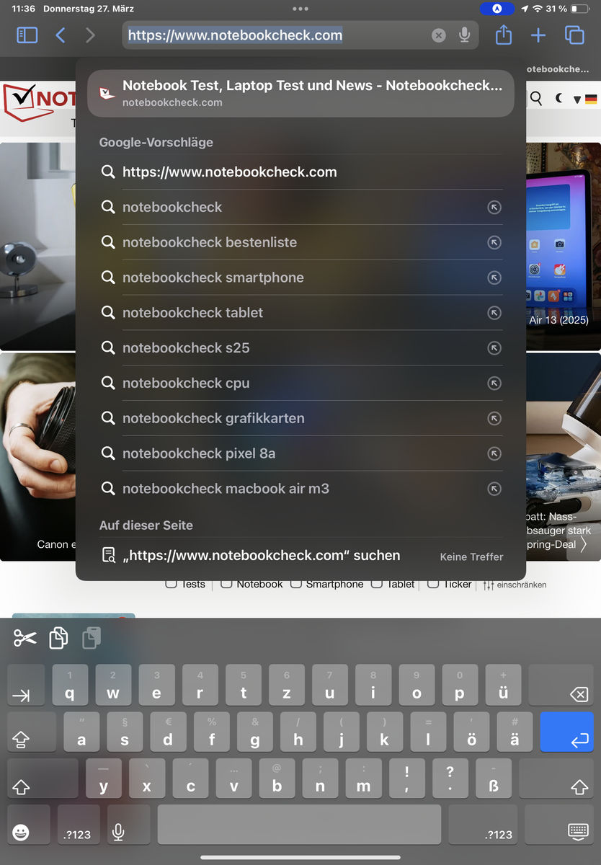Toggle the caps lock key
601x865 pixels.
[x=32, y=731]
